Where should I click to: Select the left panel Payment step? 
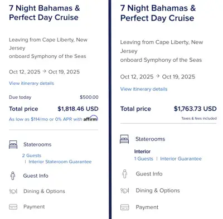point(34,207)
